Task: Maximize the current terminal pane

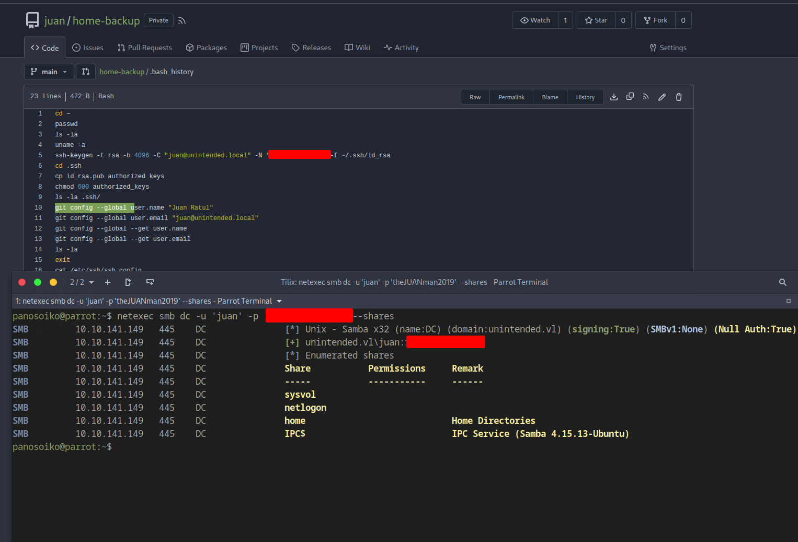Action: click(789, 301)
